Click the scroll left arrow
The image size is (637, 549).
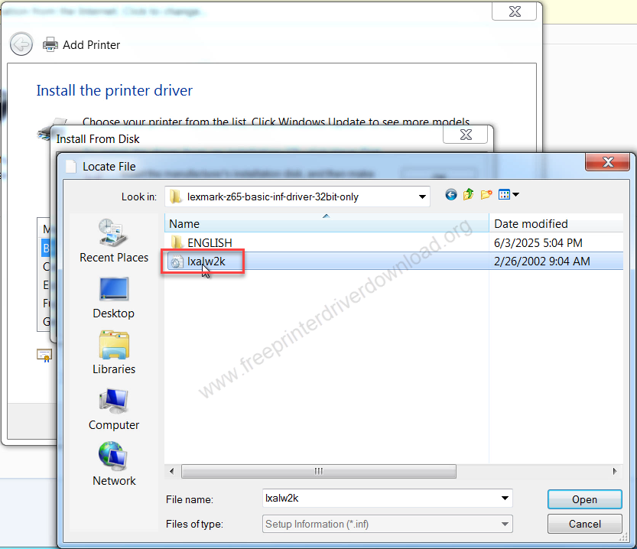tap(171, 472)
